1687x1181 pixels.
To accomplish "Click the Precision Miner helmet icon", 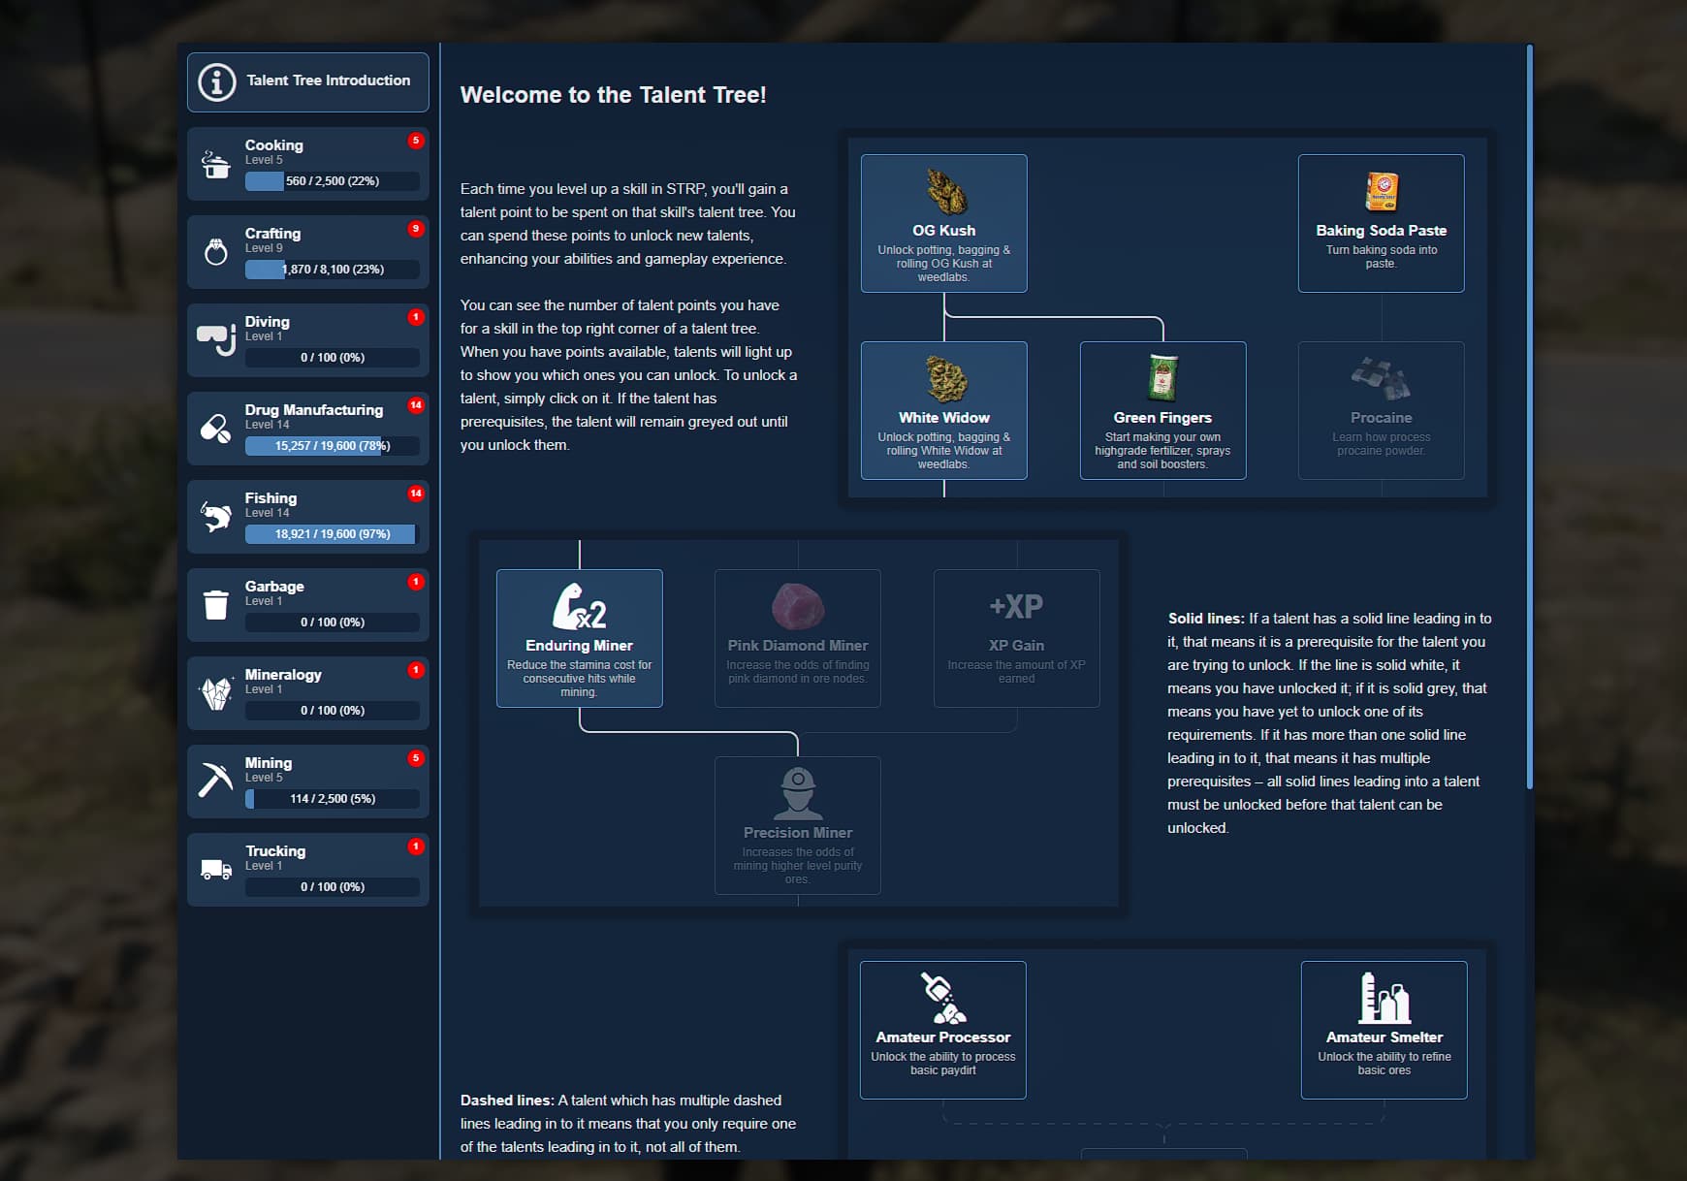I will click(x=798, y=794).
